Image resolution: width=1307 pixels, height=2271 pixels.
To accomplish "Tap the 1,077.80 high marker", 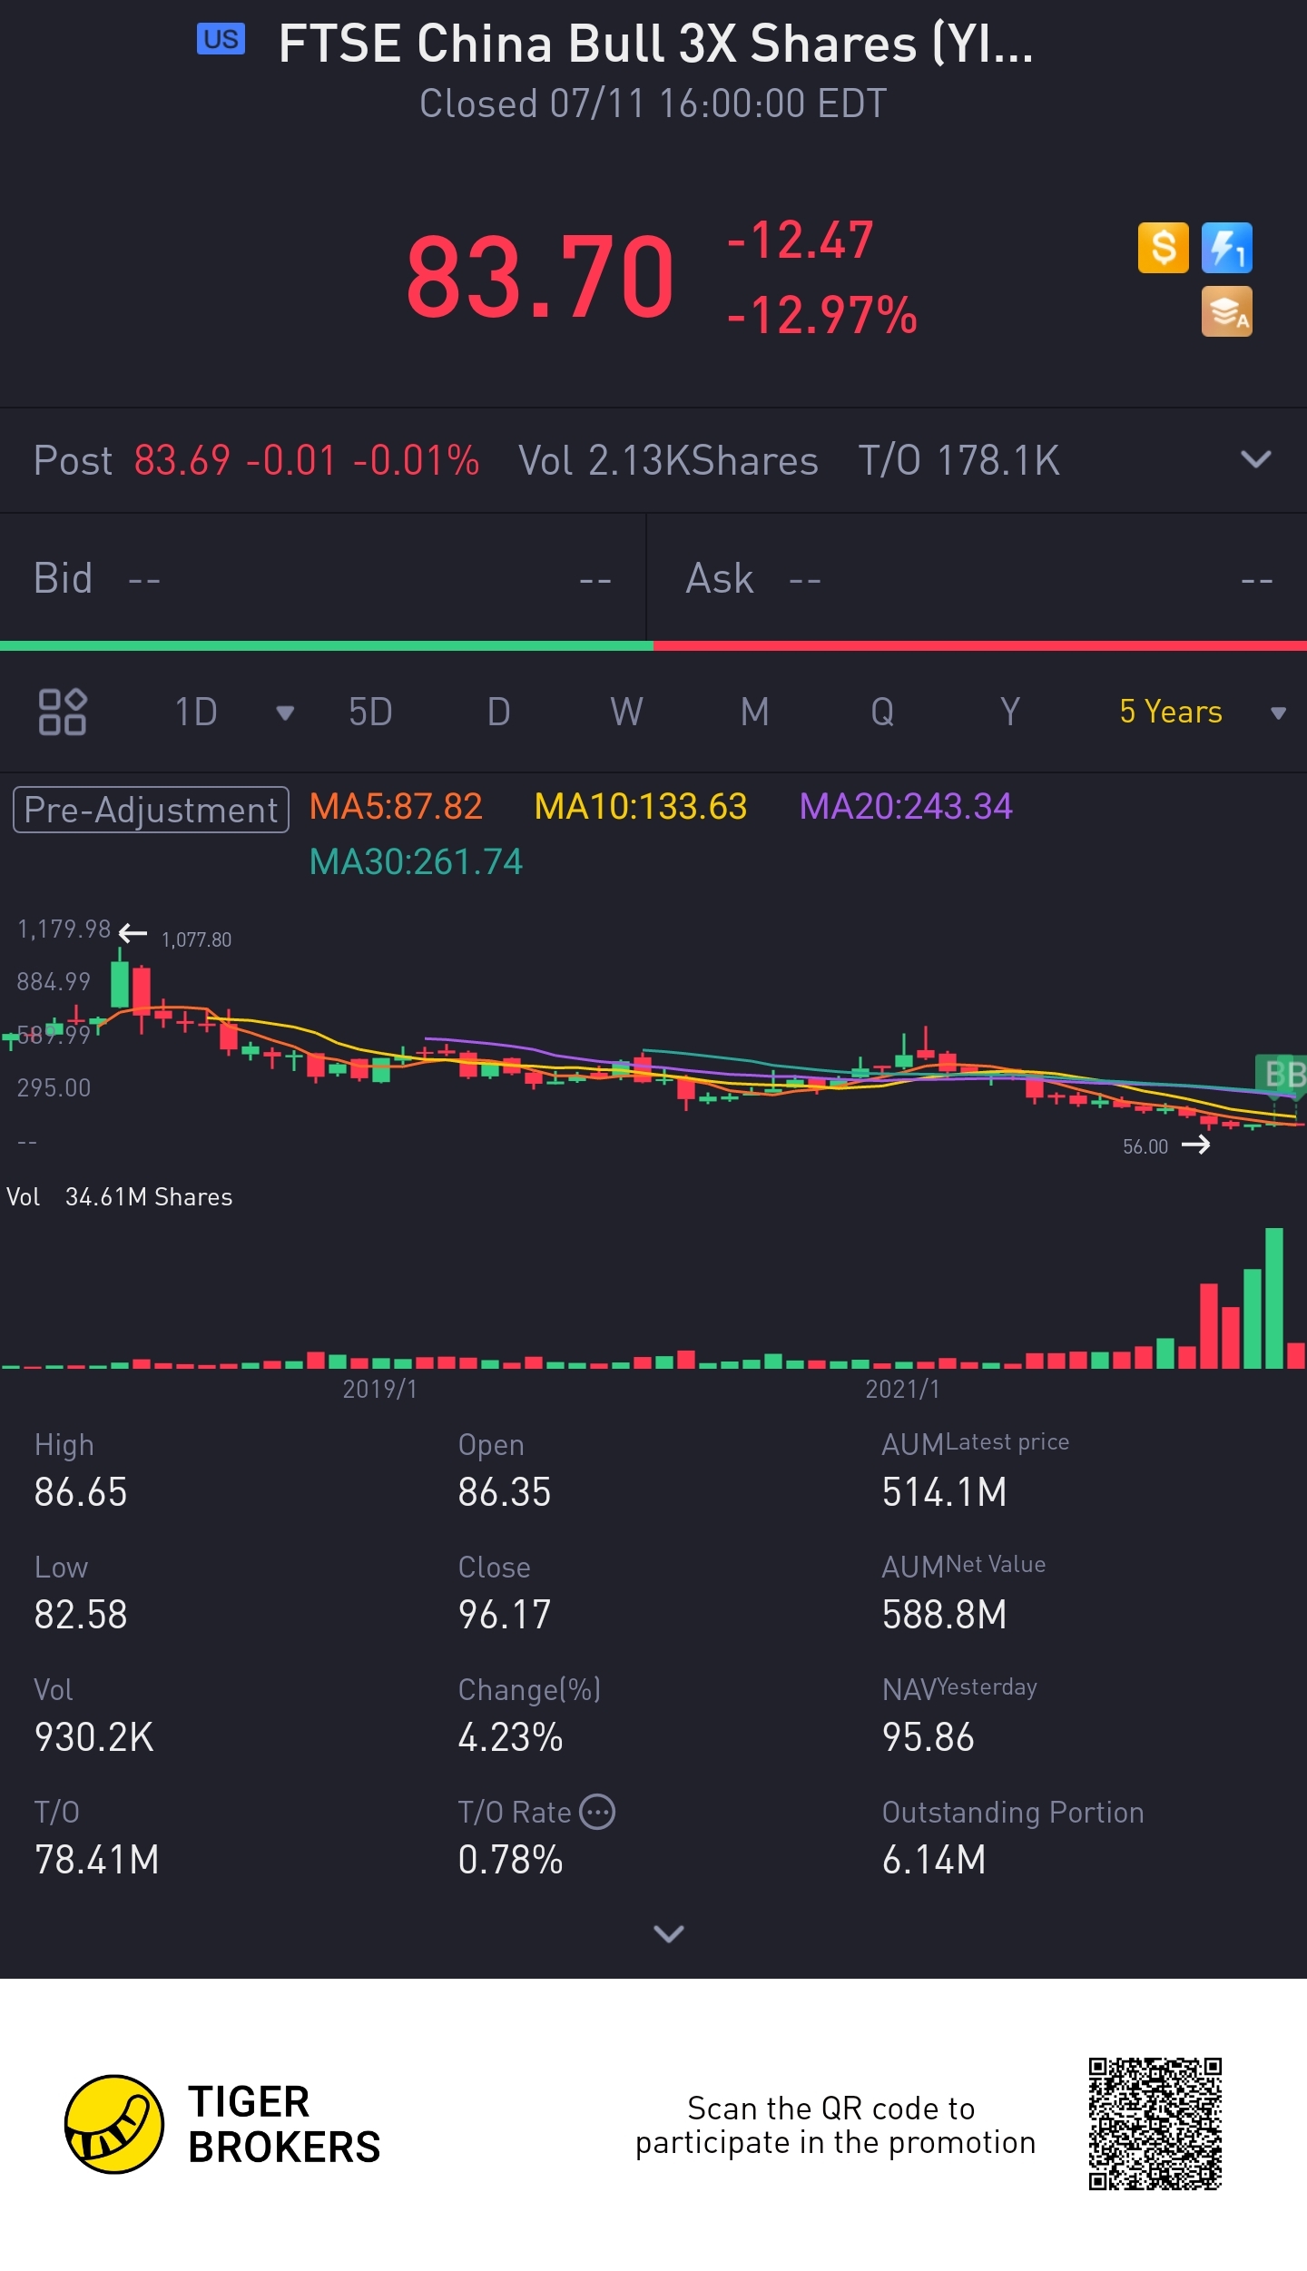I will click(x=196, y=939).
